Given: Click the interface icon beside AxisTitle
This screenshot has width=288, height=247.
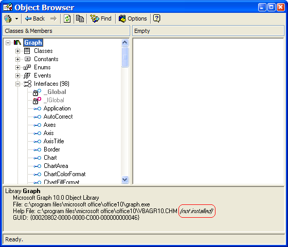Looking at the screenshot, I should (x=37, y=142).
